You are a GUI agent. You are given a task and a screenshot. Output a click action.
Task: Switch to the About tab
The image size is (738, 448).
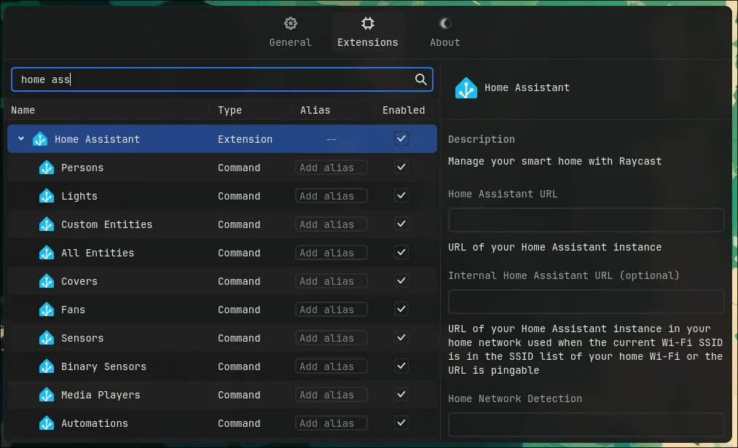[444, 34]
